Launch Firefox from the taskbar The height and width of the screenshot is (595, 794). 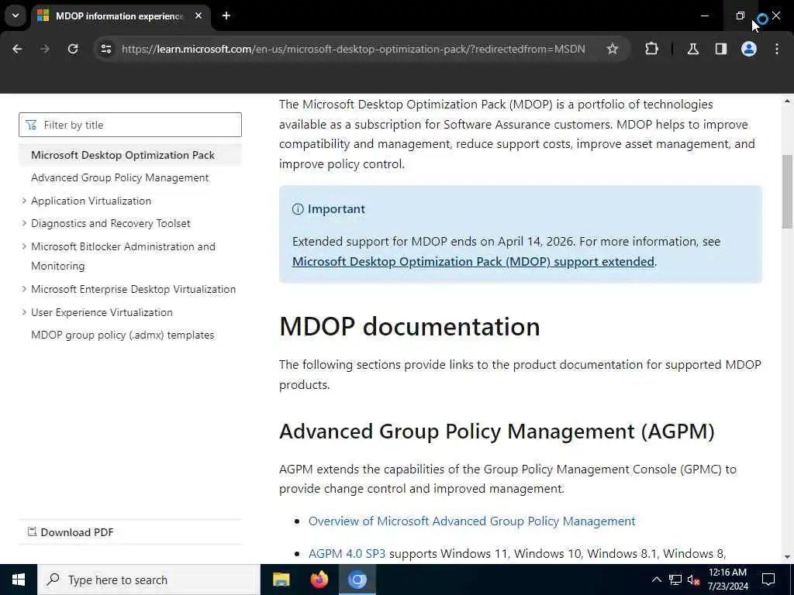(x=319, y=580)
